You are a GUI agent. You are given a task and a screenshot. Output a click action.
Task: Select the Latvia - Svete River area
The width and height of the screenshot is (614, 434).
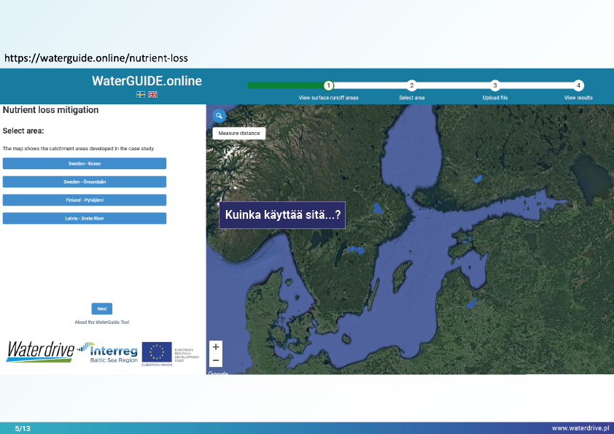pyautogui.click(x=85, y=218)
